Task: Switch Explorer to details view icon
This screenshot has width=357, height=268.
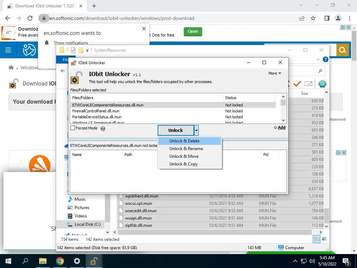Action: coord(317,239)
